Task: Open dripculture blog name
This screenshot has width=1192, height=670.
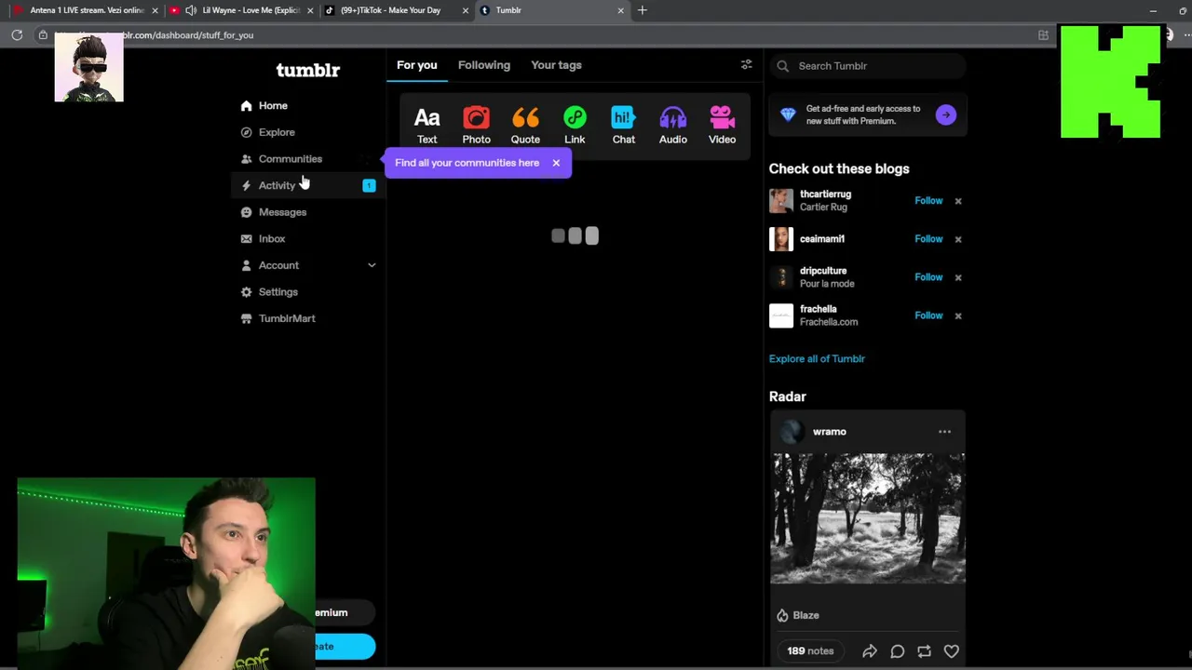Action: tap(823, 271)
